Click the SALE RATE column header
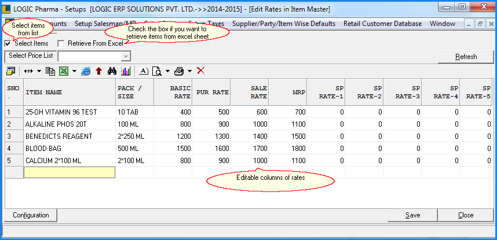 coord(250,92)
